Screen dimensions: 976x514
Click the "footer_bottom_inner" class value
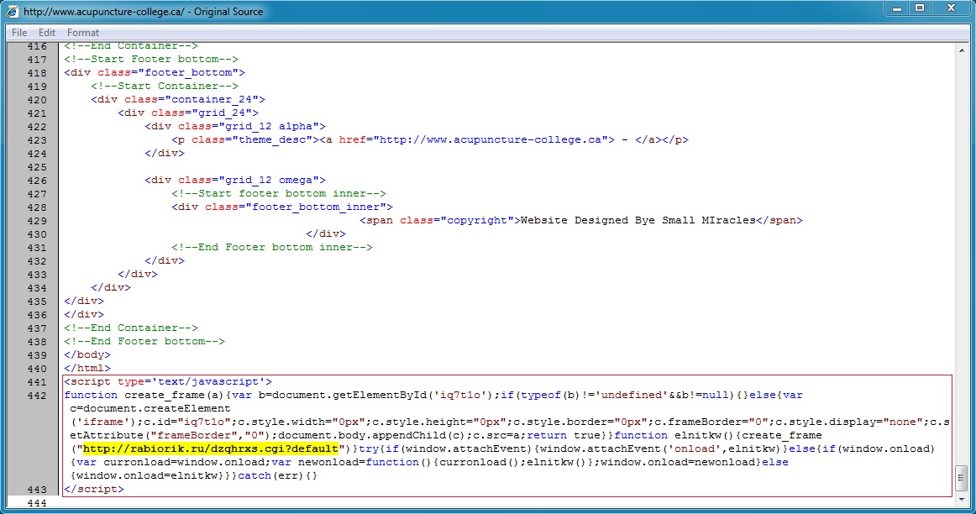tap(316, 207)
